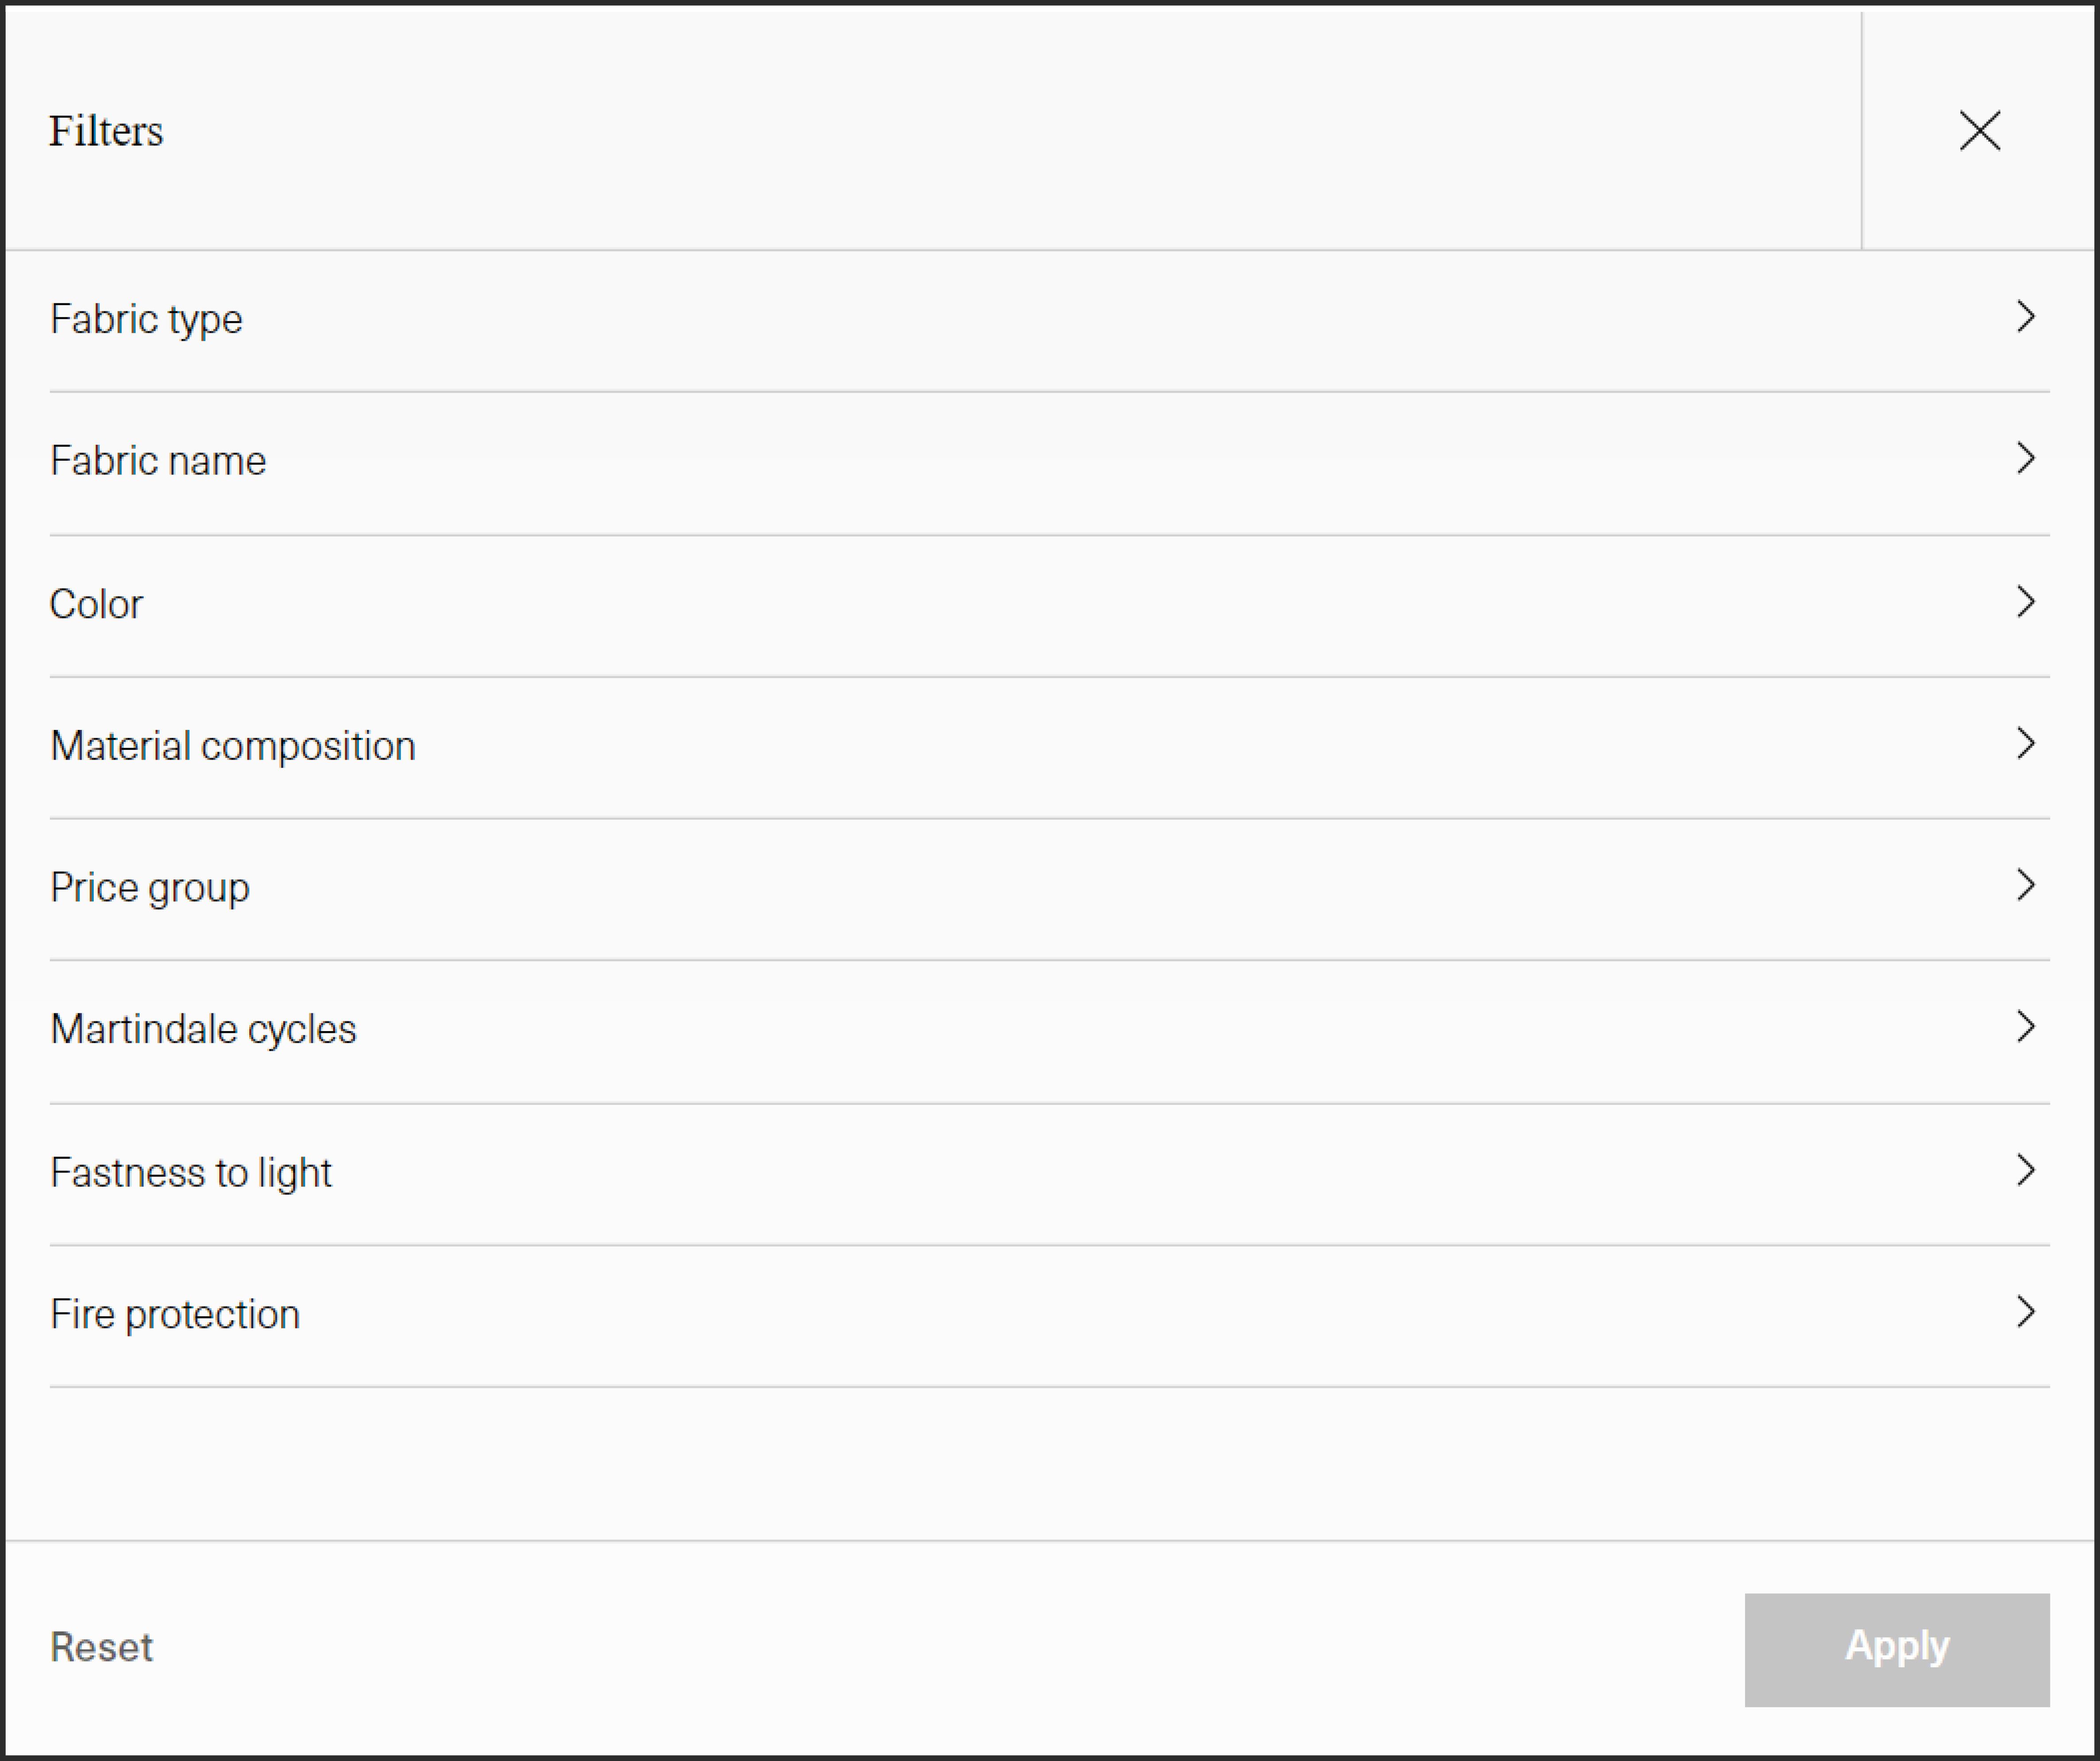Screen dimensions: 2100x1761
Task: Click the arrow next to Material composition
Action: tap(2025, 744)
